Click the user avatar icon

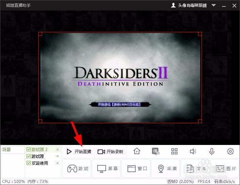pos(173,5)
